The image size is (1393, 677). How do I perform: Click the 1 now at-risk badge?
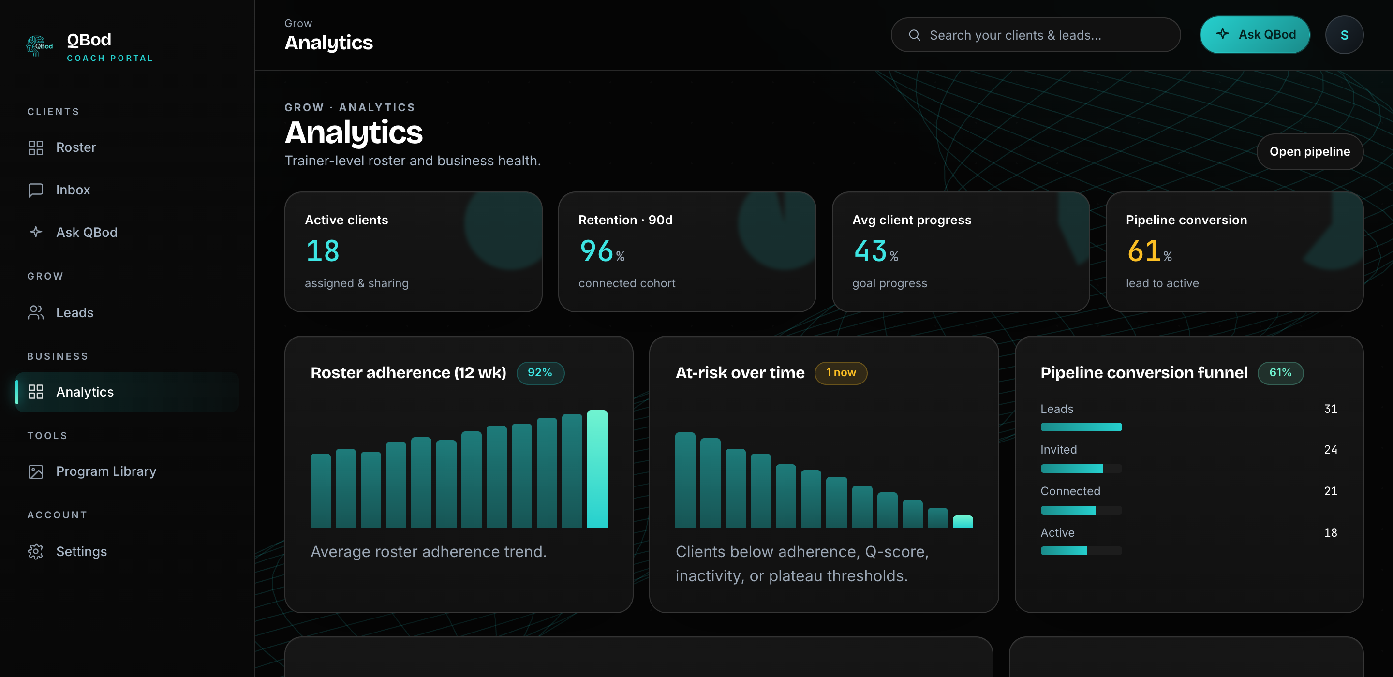pos(841,373)
